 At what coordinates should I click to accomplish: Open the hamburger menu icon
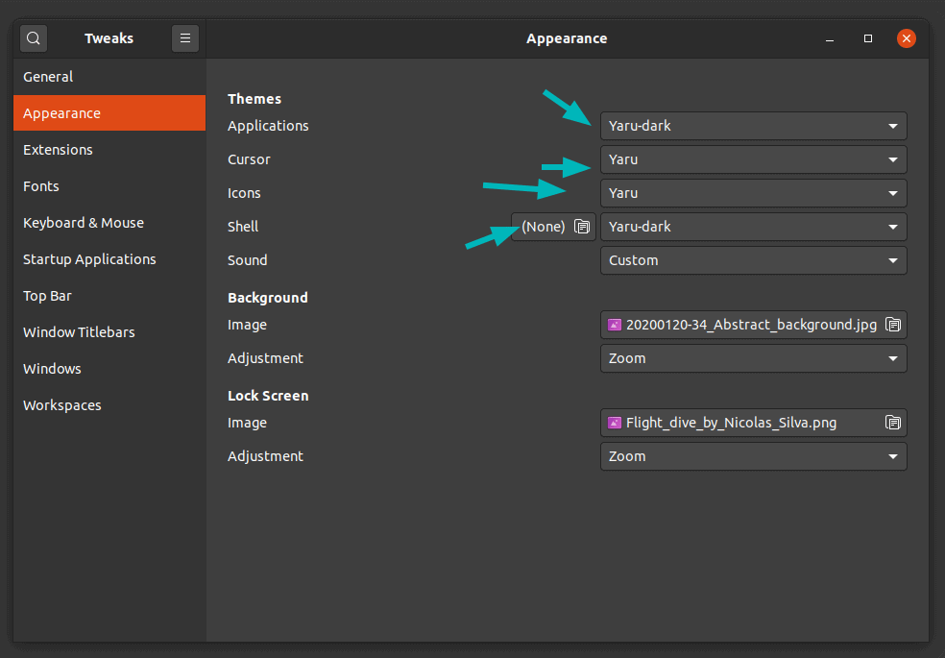point(184,37)
